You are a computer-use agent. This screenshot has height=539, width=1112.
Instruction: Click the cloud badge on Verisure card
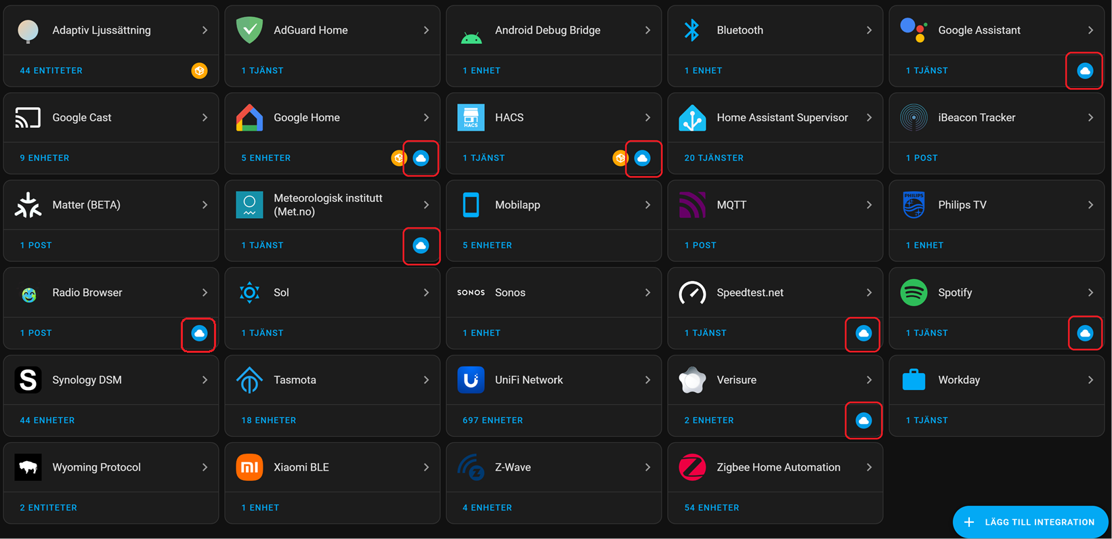point(863,421)
